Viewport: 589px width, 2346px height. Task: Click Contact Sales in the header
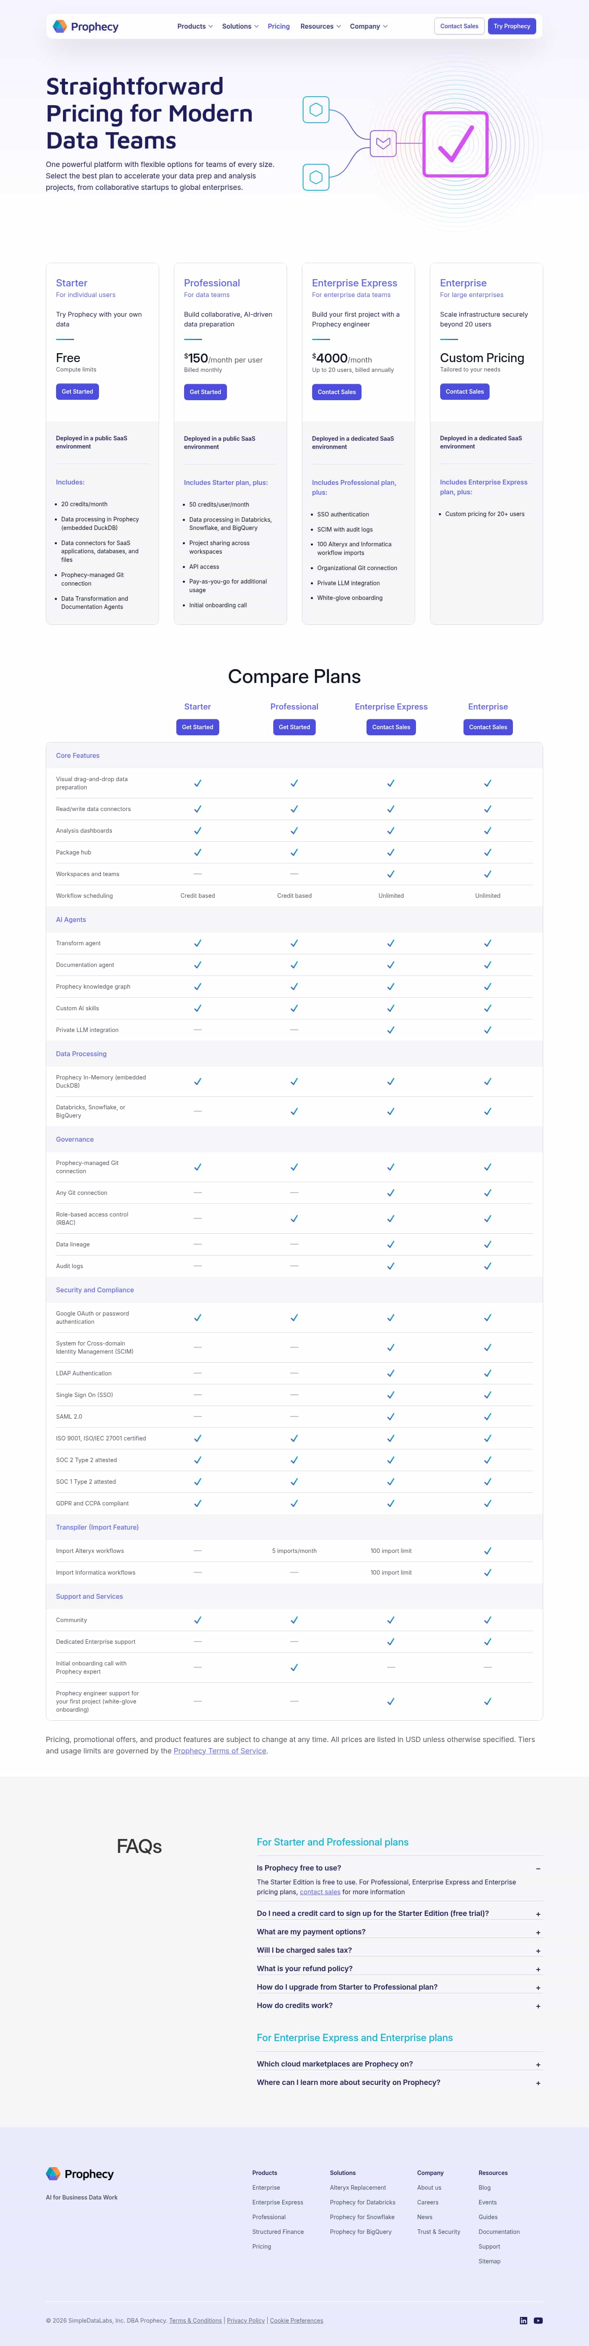pyautogui.click(x=459, y=27)
